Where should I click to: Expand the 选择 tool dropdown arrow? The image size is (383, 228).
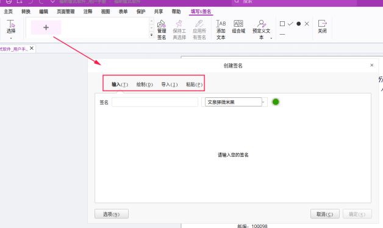[11, 38]
